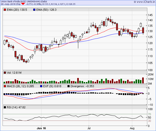
Task: Click the blue EXP (9) legend swatch
Action: pos(41,86)
